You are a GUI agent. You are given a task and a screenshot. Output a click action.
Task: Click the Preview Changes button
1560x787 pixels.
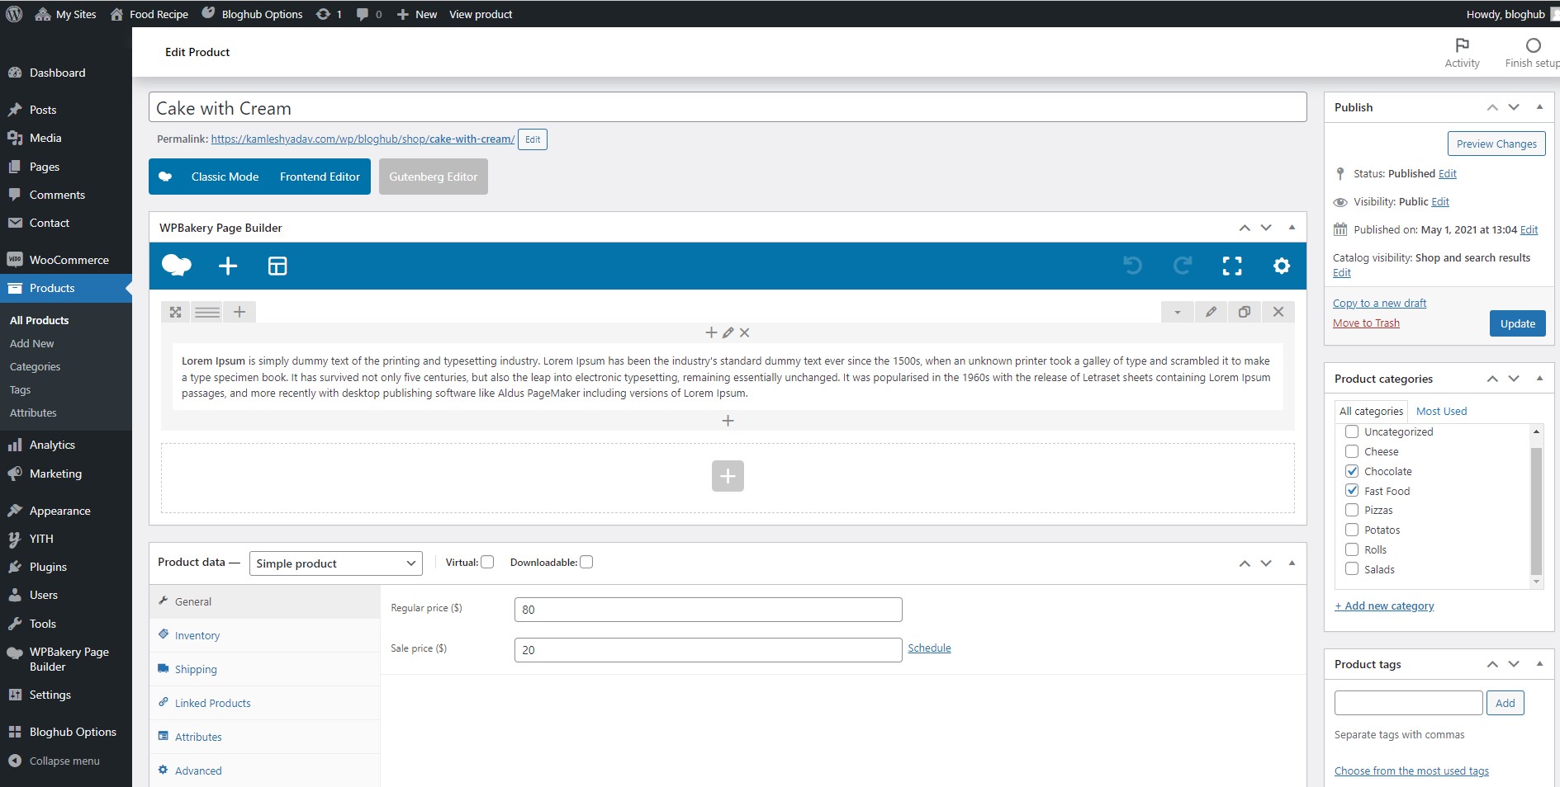coord(1496,144)
